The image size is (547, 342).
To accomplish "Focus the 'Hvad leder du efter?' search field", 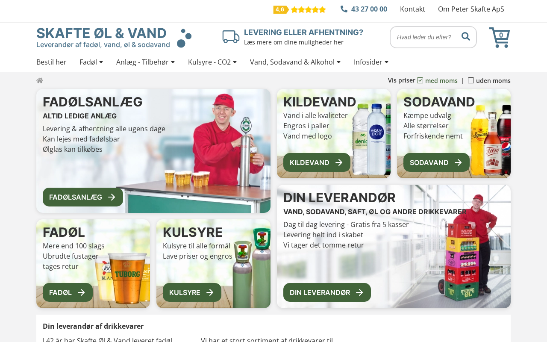I will (x=425, y=37).
